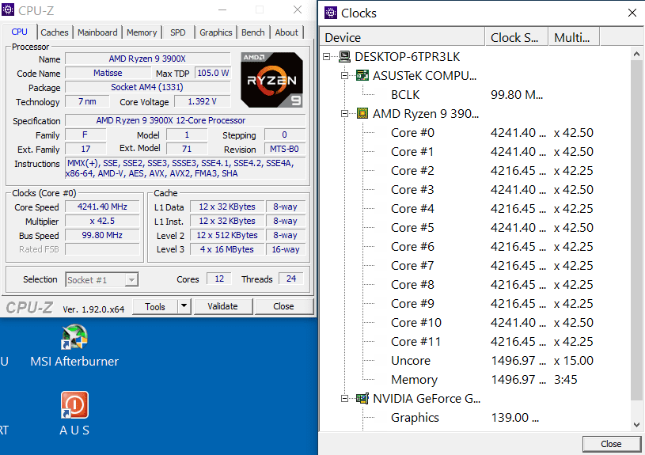Switch to the Caches tab
Image resolution: width=645 pixels, height=455 pixels.
pyautogui.click(x=55, y=32)
